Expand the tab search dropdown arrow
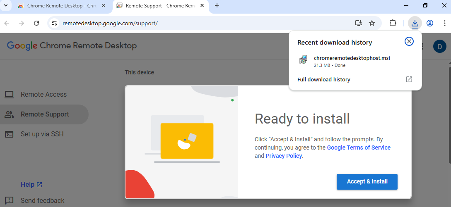 pos(6,5)
